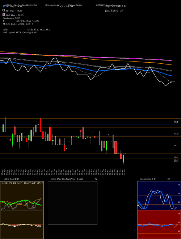Viewport: 181px width, 239px height.
Task: Click the orange moving average line
Action: click(85, 58)
